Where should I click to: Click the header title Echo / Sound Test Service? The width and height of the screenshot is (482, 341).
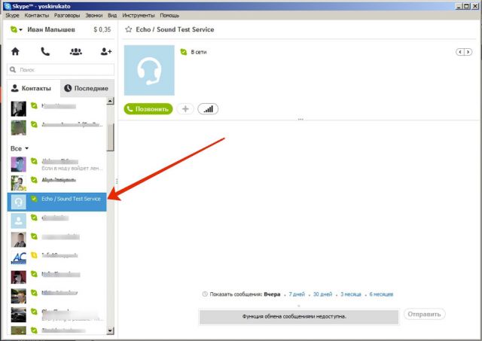coord(175,29)
